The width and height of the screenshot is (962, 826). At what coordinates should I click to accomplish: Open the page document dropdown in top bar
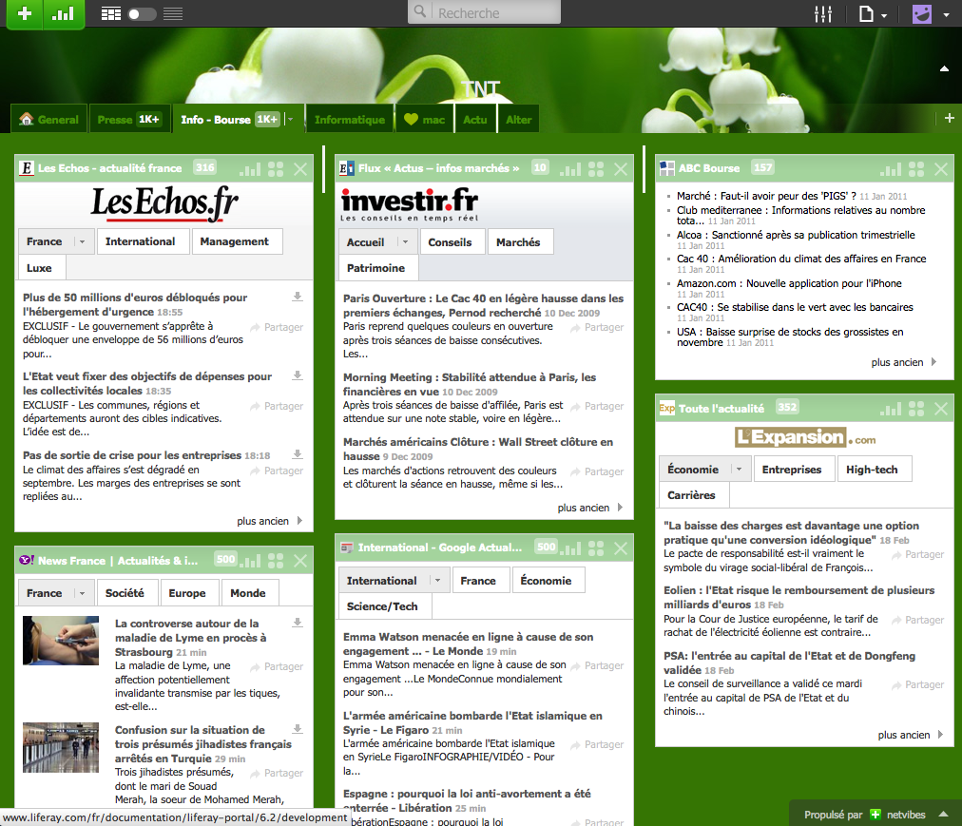[873, 14]
